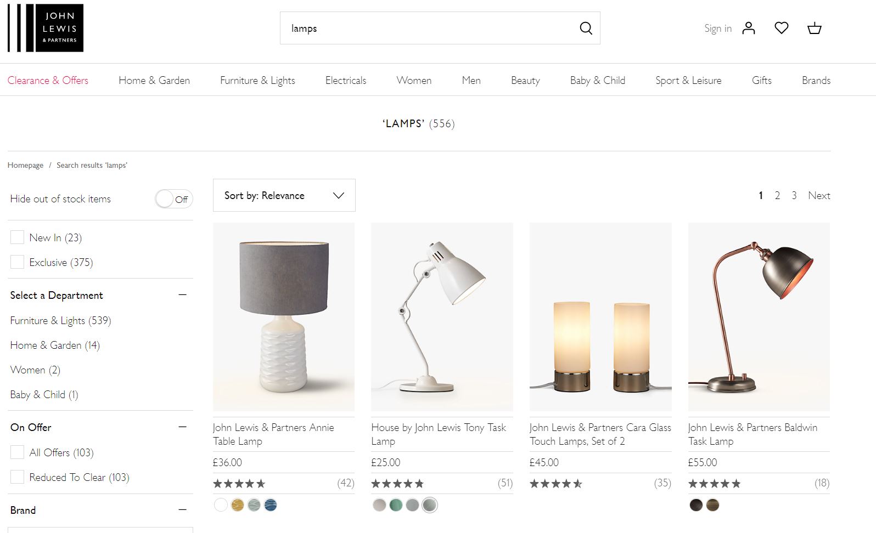
Task: Open wishlist heart icon
Action: tap(781, 28)
